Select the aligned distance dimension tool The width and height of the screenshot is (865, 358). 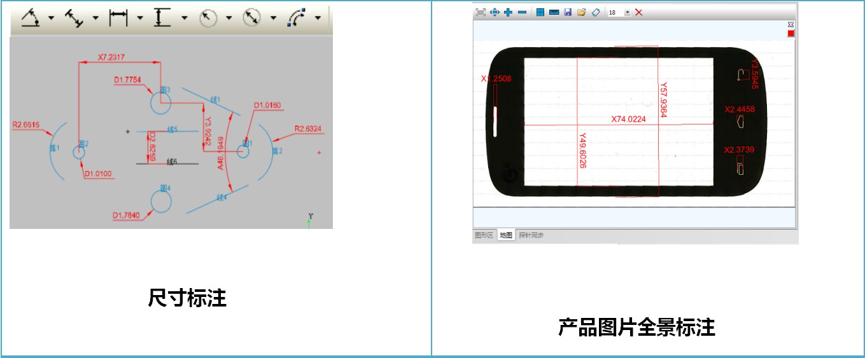point(74,17)
